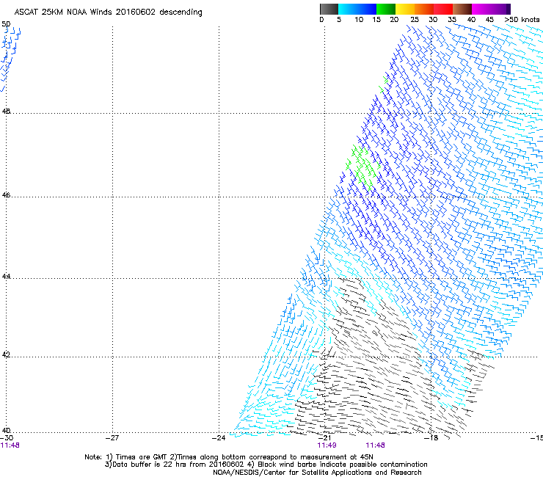This screenshot has width=543, height=477.
Task: Select the brown 35-40 knots legend segment
Action: (462, 9)
